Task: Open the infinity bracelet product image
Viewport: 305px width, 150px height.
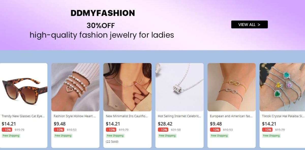Action: (232, 87)
